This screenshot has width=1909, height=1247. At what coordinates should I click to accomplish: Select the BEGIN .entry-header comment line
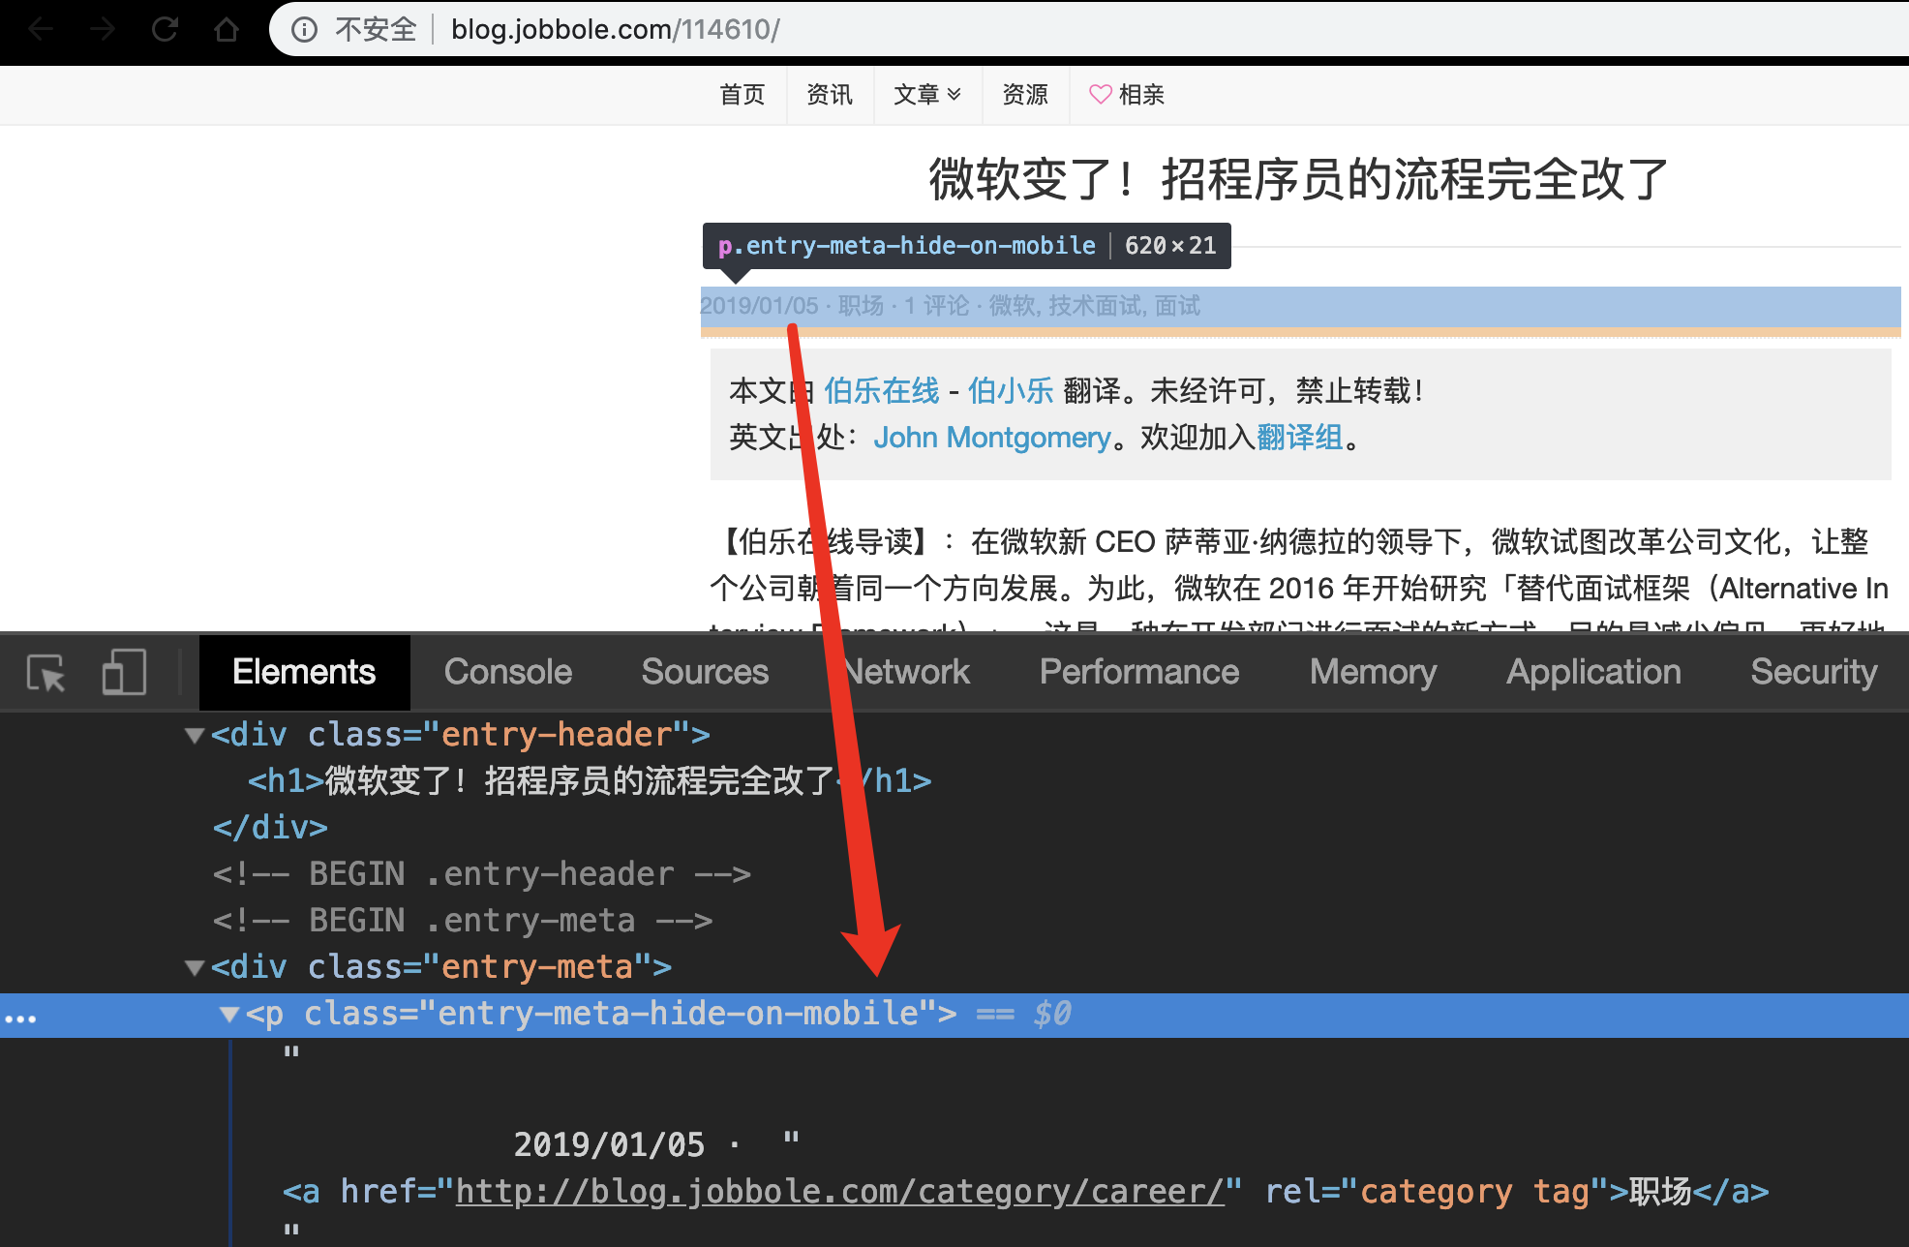482,873
